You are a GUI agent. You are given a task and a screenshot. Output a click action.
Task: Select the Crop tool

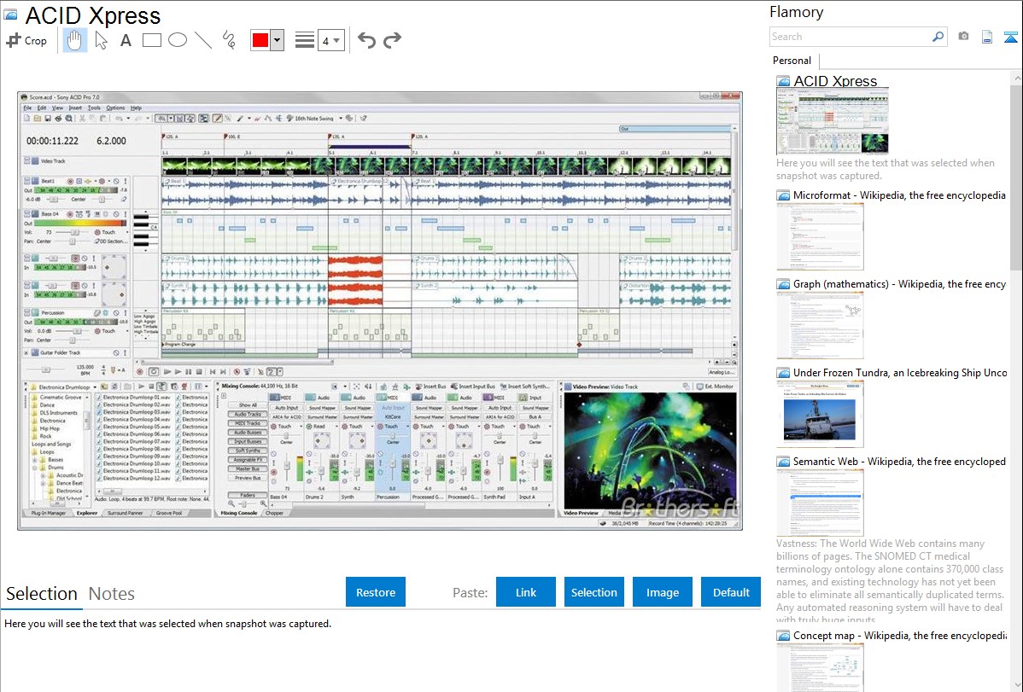[26, 40]
